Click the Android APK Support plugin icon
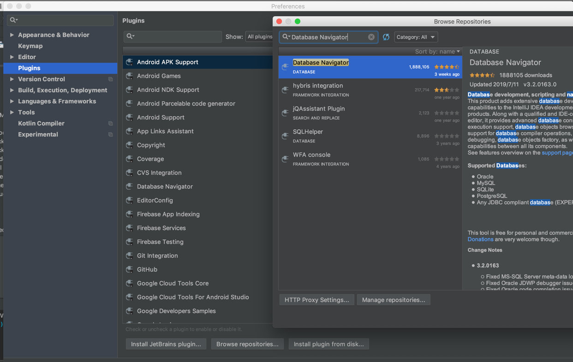Viewport: 573px width, 362px height. (x=130, y=62)
